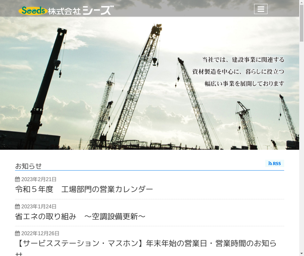Click the hero slogan text 当社では、建設事業に関連する
The width and height of the screenshot is (304, 256).
243,60
